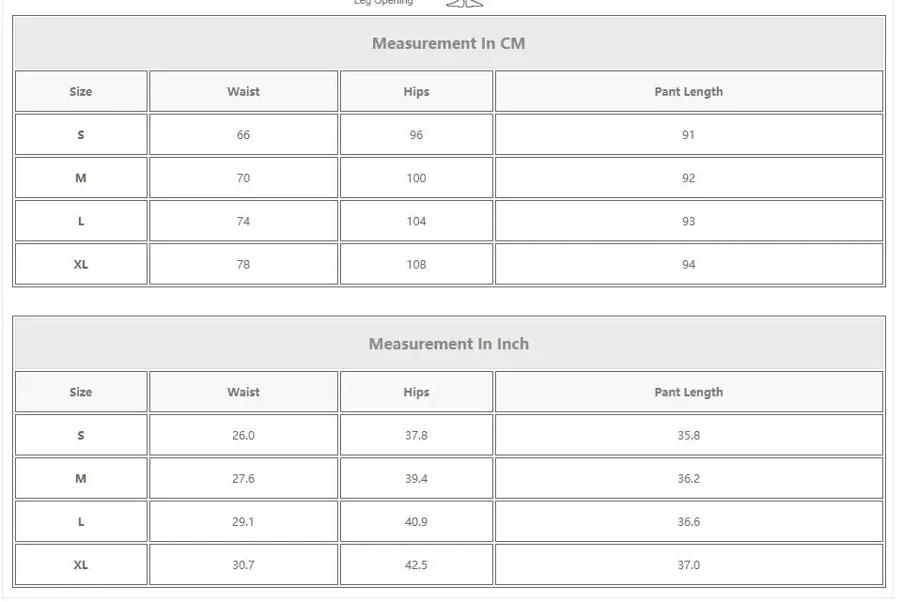Select the Waist column header in CM table
This screenshot has width=903, height=602.
[x=243, y=91]
